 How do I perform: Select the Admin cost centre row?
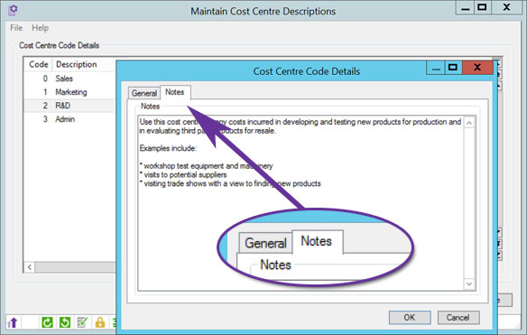click(x=69, y=119)
